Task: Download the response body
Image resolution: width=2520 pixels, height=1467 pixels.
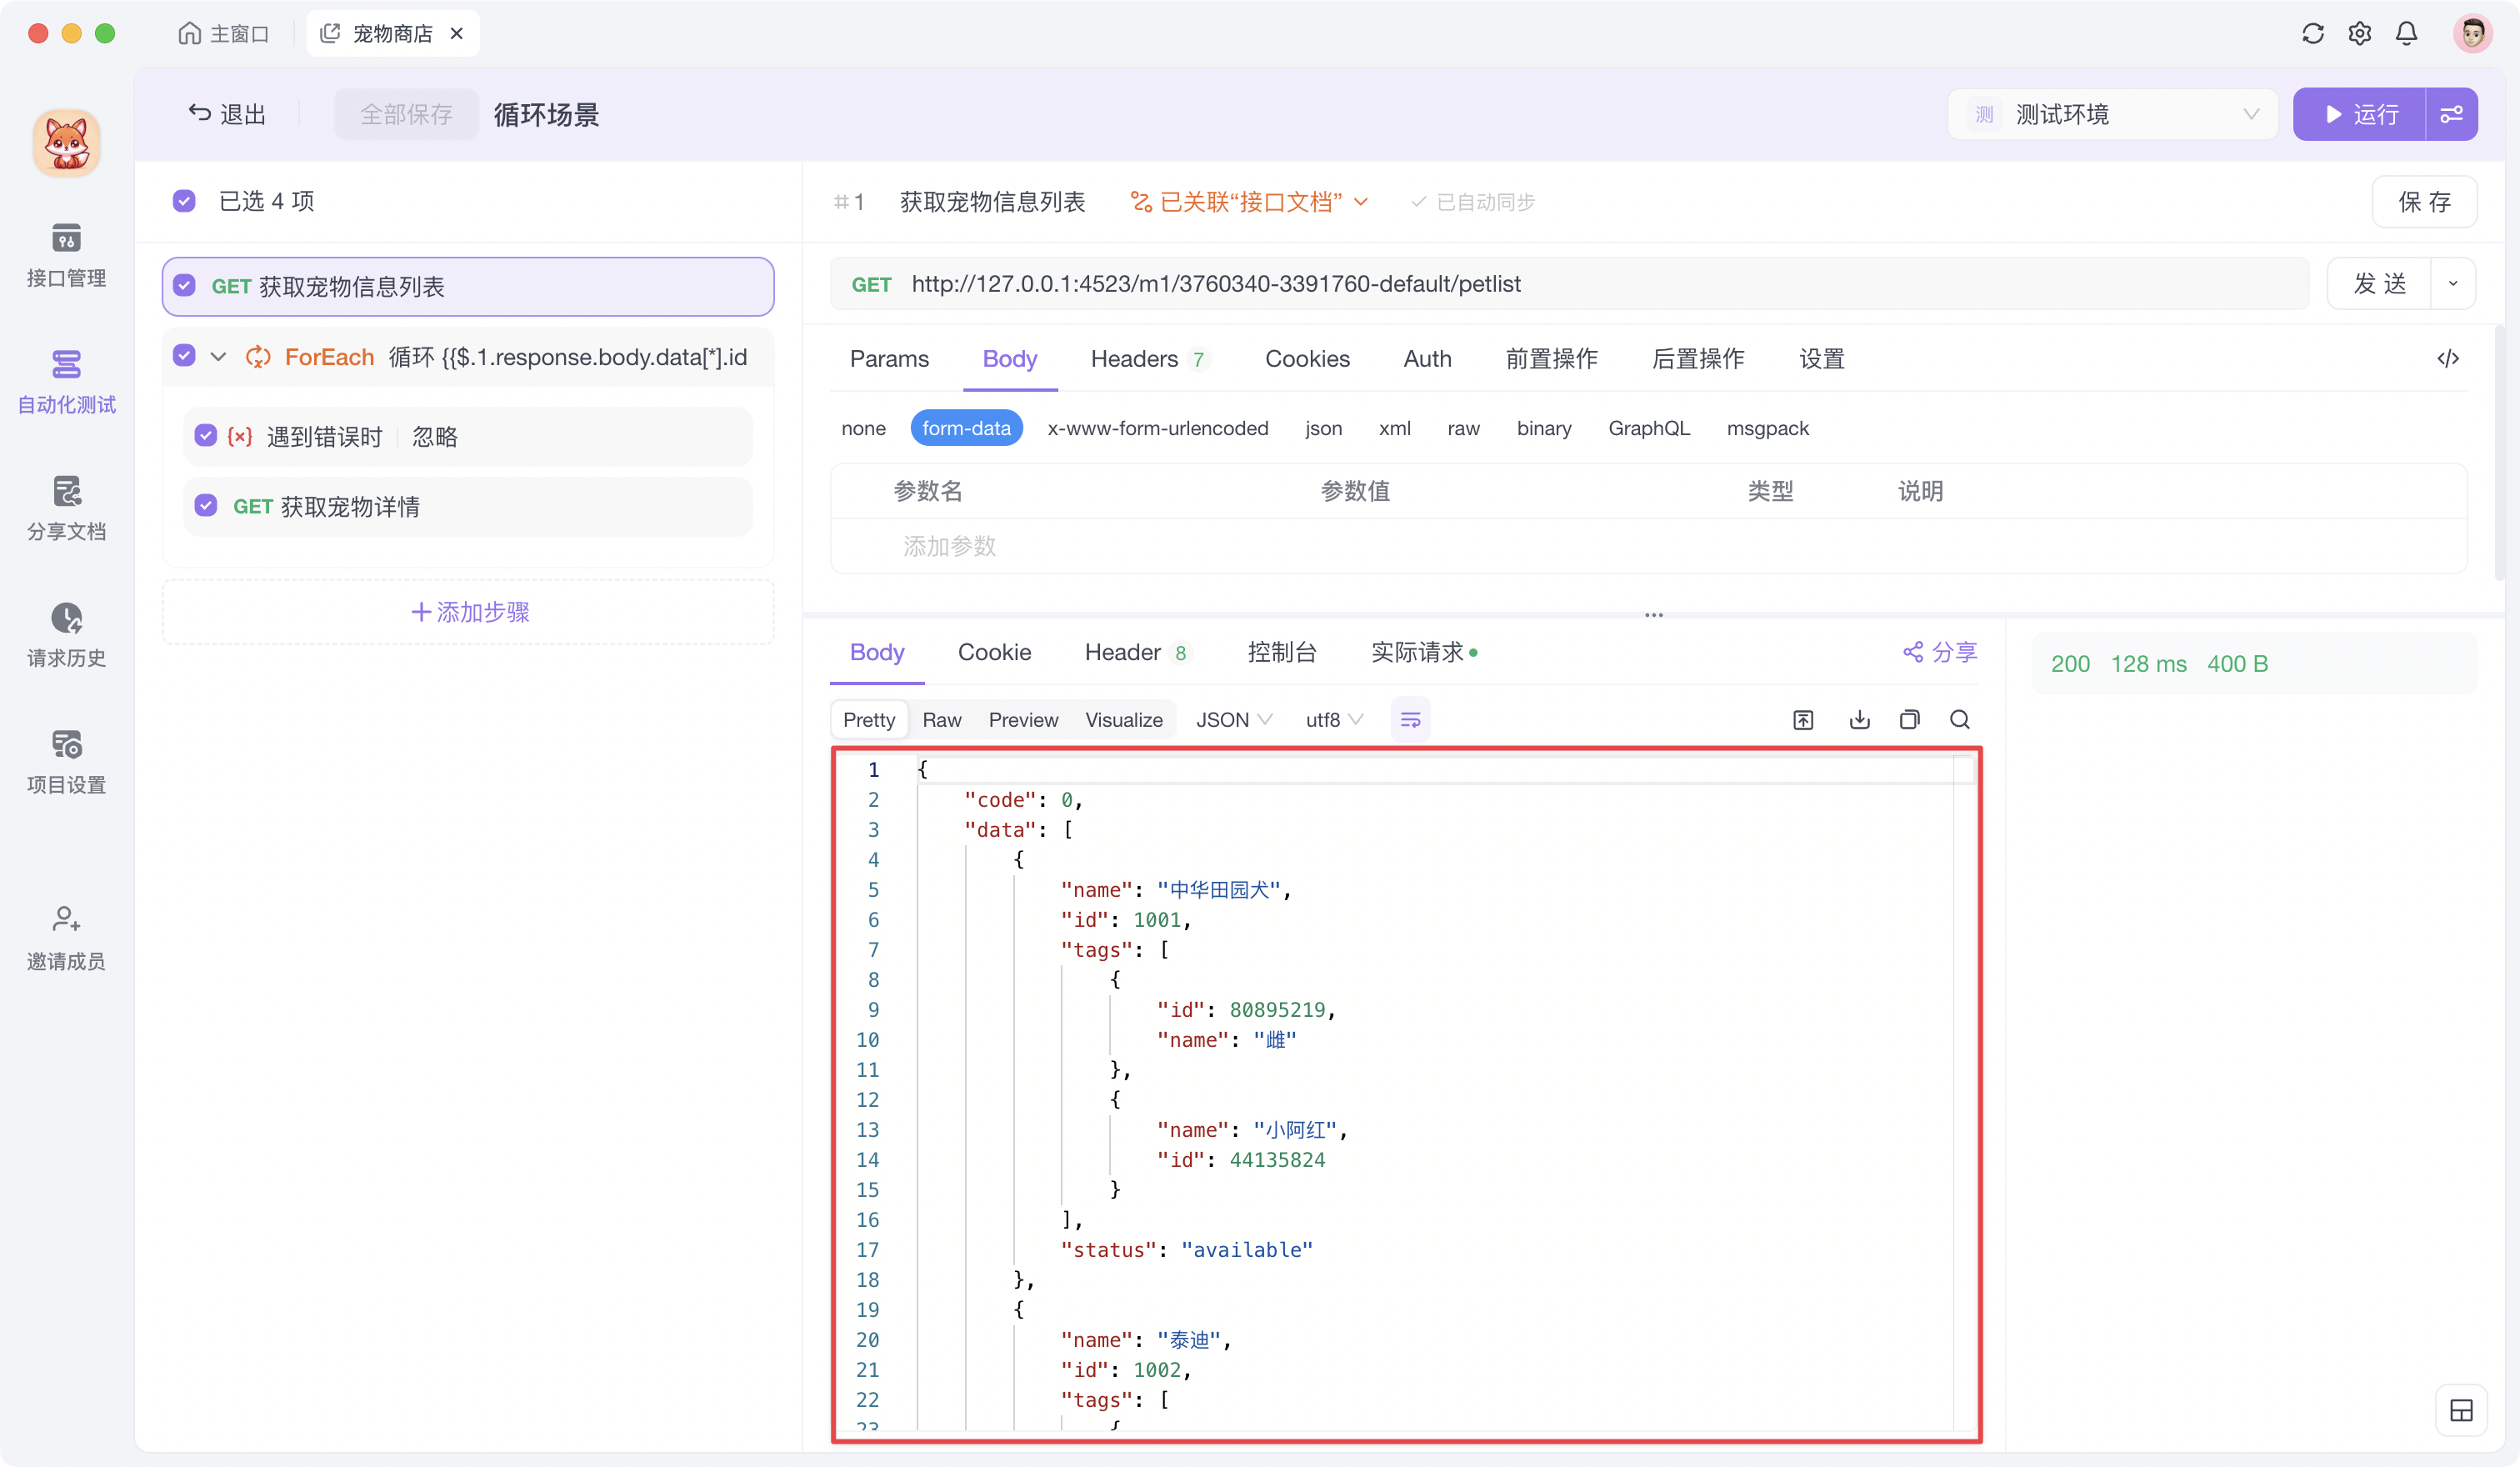Action: pyautogui.click(x=1859, y=720)
